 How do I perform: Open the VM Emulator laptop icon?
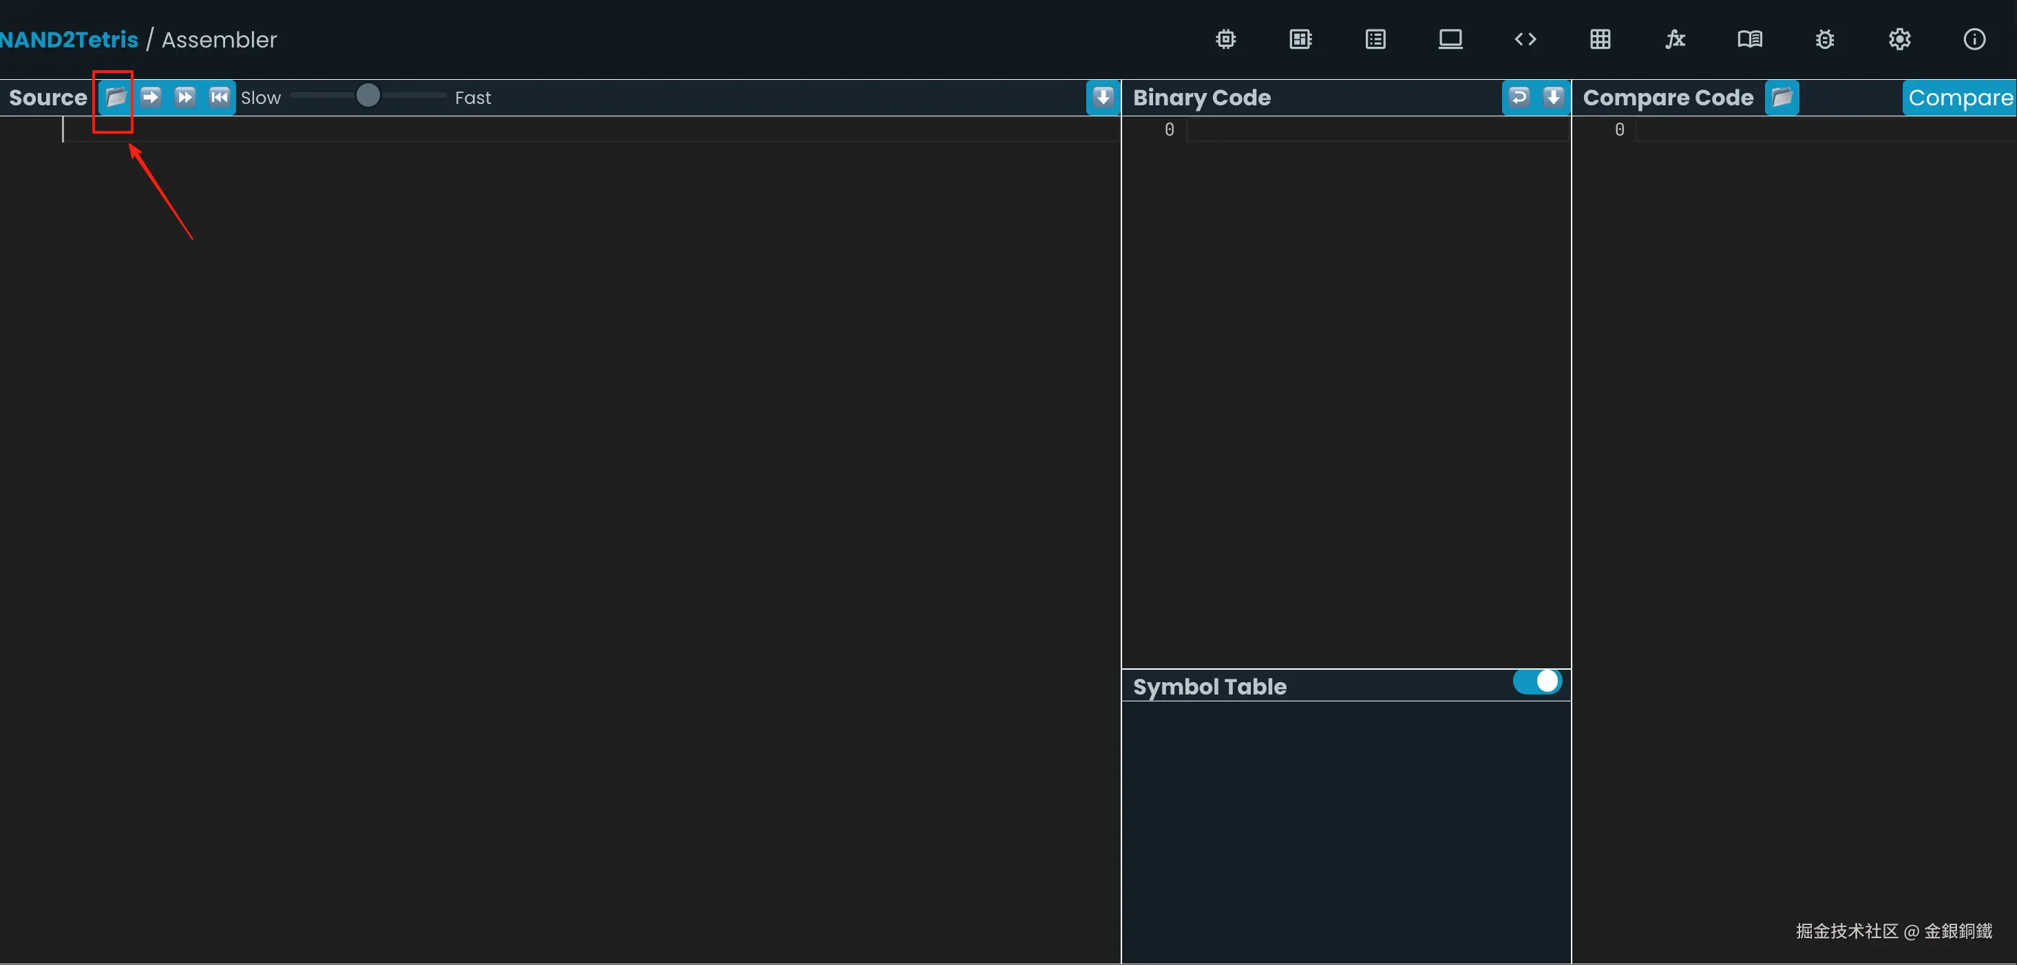point(1450,39)
